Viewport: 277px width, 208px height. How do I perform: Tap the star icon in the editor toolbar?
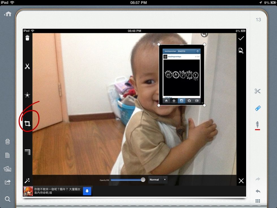pyautogui.click(x=27, y=95)
